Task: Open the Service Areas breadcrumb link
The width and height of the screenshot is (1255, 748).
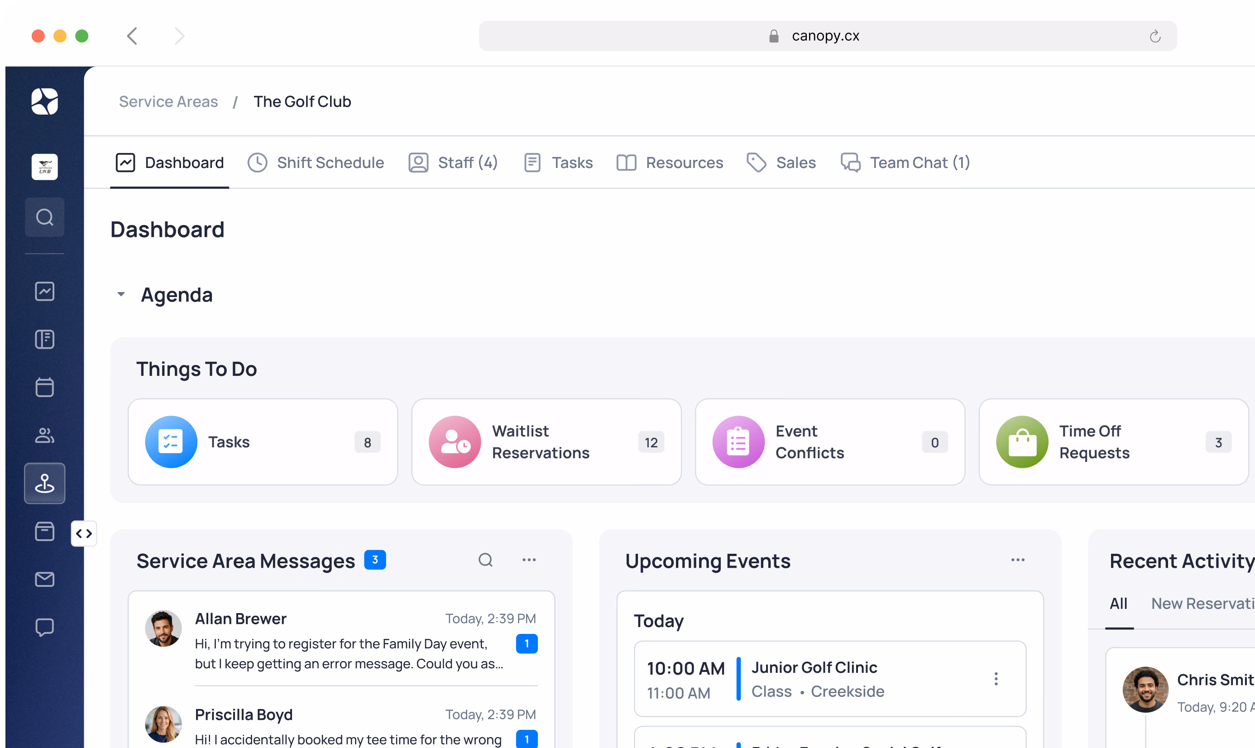Action: click(168, 101)
